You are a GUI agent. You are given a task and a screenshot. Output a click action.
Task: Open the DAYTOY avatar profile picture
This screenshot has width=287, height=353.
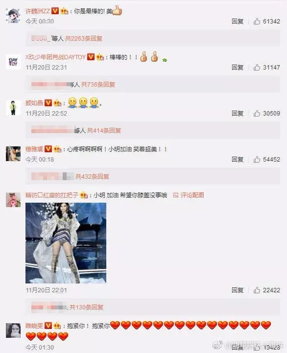pyautogui.click(x=13, y=62)
